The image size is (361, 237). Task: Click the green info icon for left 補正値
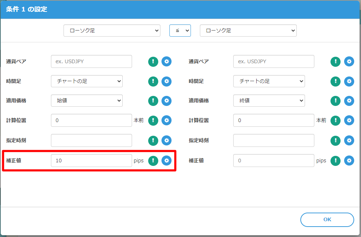click(x=153, y=161)
